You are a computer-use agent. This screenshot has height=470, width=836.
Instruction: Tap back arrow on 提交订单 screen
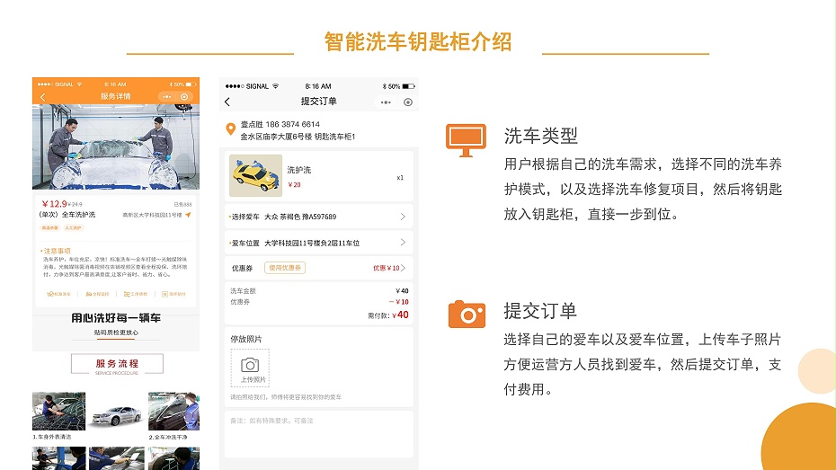click(227, 102)
